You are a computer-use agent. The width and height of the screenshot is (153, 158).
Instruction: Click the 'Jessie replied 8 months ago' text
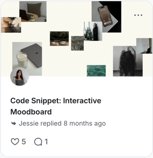pyautogui.click(x=62, y=123)
